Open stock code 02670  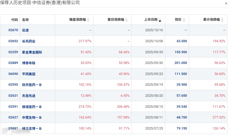point(13,30)
